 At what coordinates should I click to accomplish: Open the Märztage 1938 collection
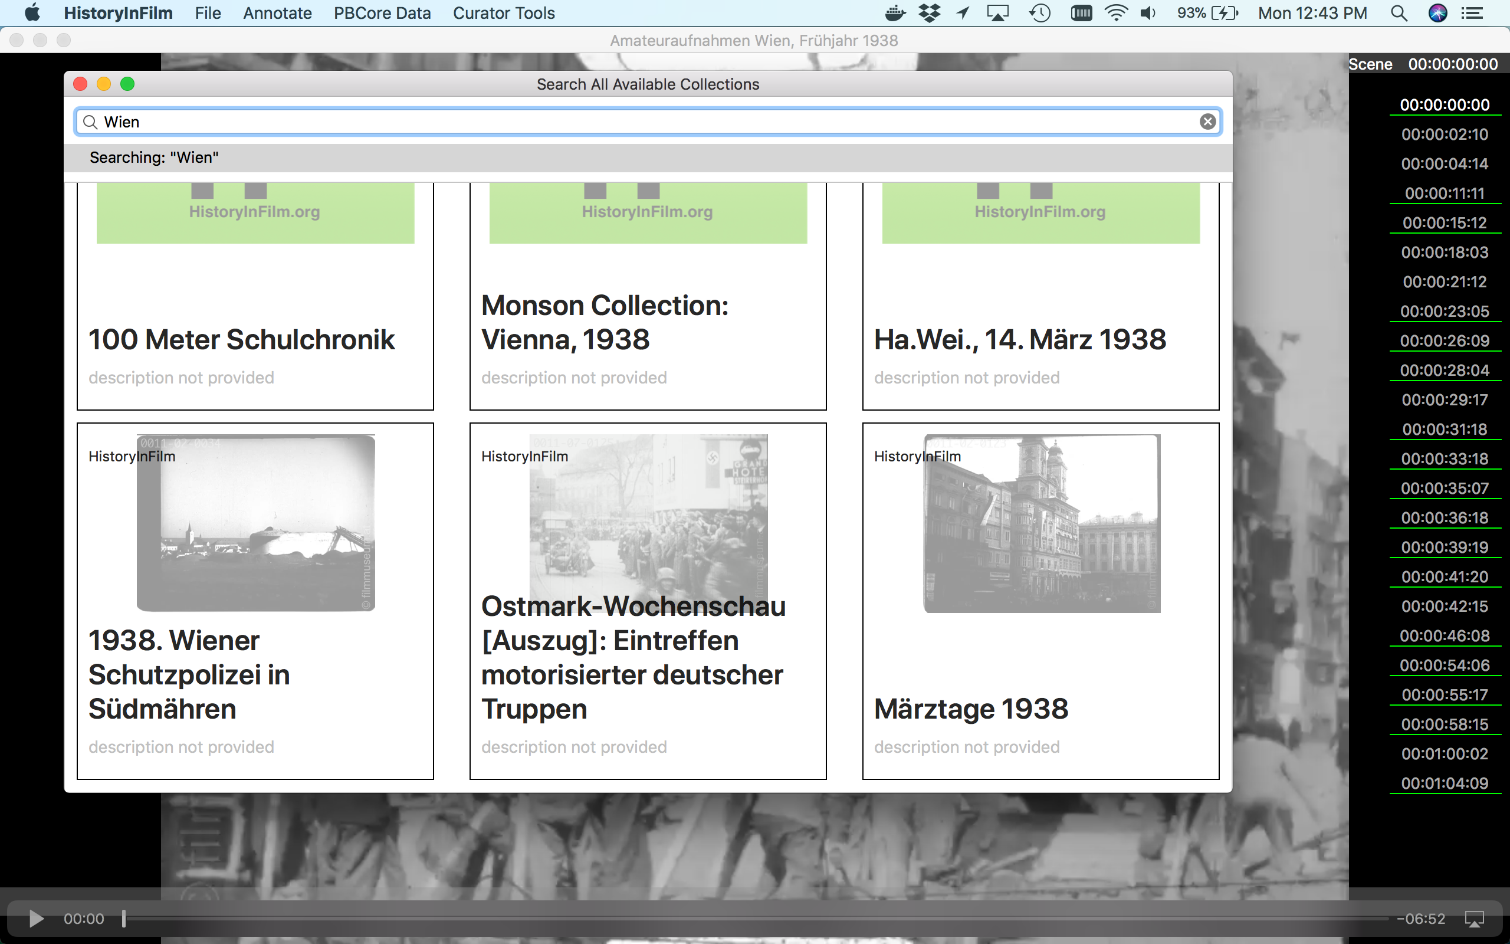(971, 707)
